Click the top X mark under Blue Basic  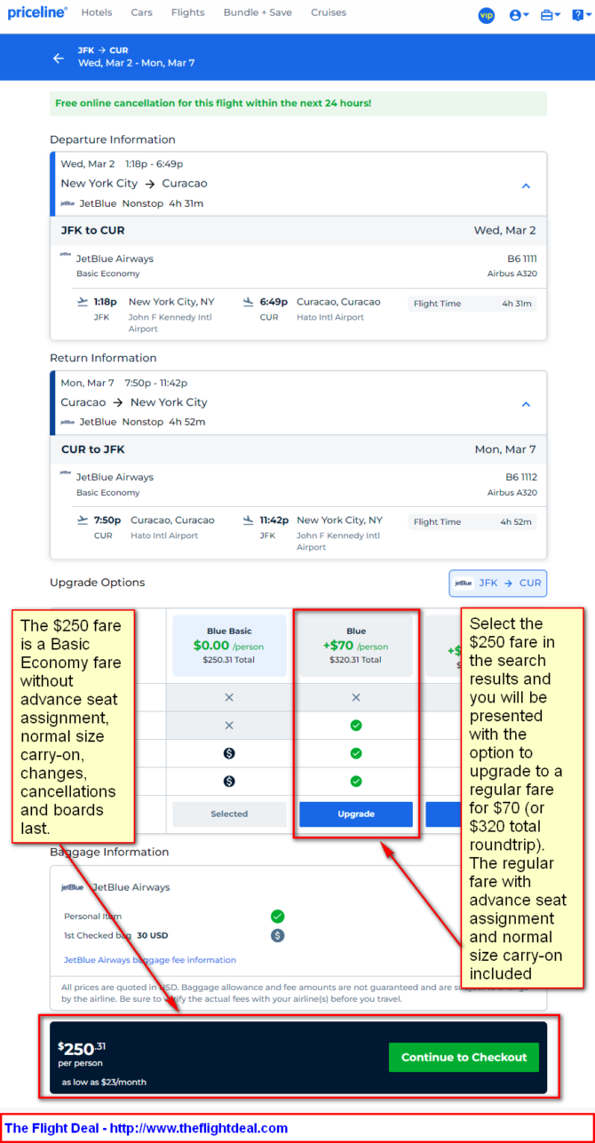(x=229, y=697)
